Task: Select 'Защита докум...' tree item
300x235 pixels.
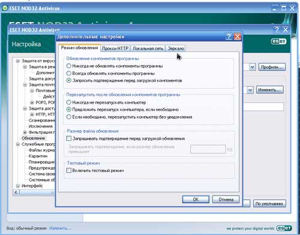Action: (42, 79)
